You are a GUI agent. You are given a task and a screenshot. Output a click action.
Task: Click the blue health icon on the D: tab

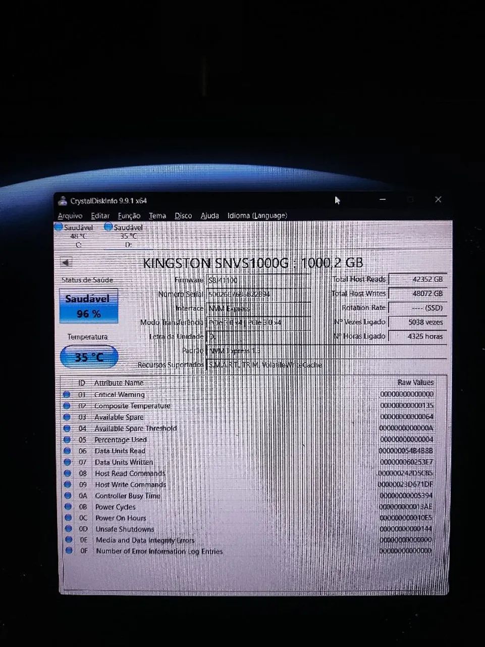[x=108, y=227]
